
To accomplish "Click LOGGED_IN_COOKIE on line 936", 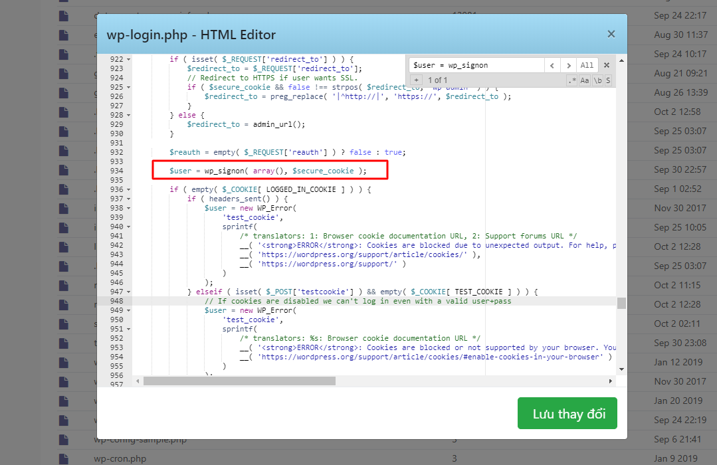I will point(301,190).
